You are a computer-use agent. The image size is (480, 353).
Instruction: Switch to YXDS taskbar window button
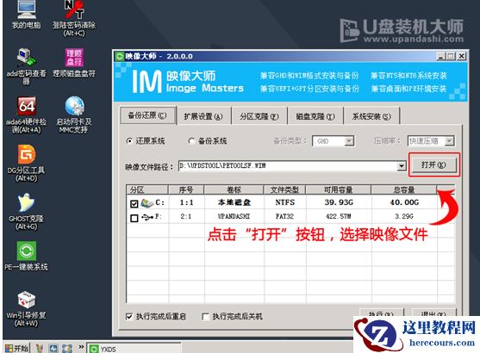[x=134, y=349]
